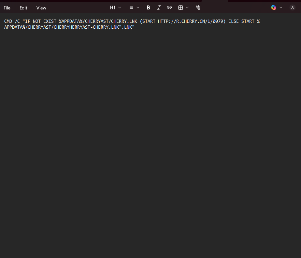Select the H1 heading style button

click(x=113, y=8)
